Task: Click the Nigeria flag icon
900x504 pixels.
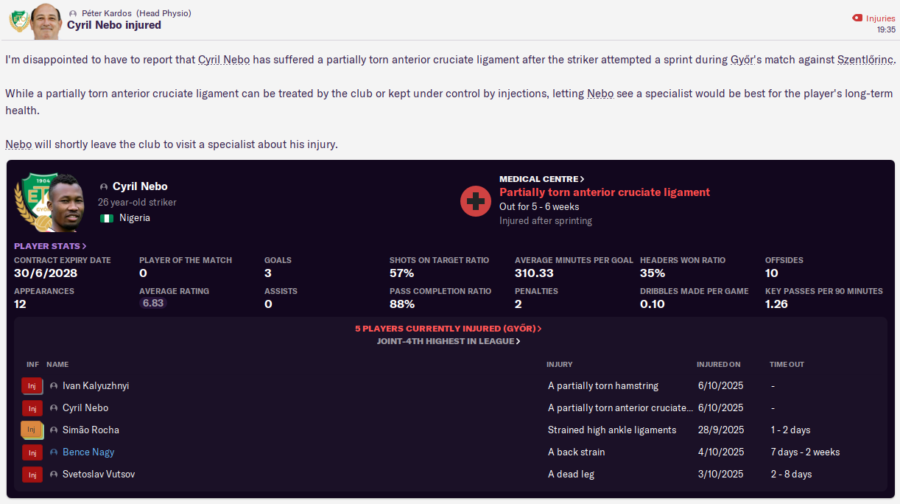Action: [x=106, y=218]
